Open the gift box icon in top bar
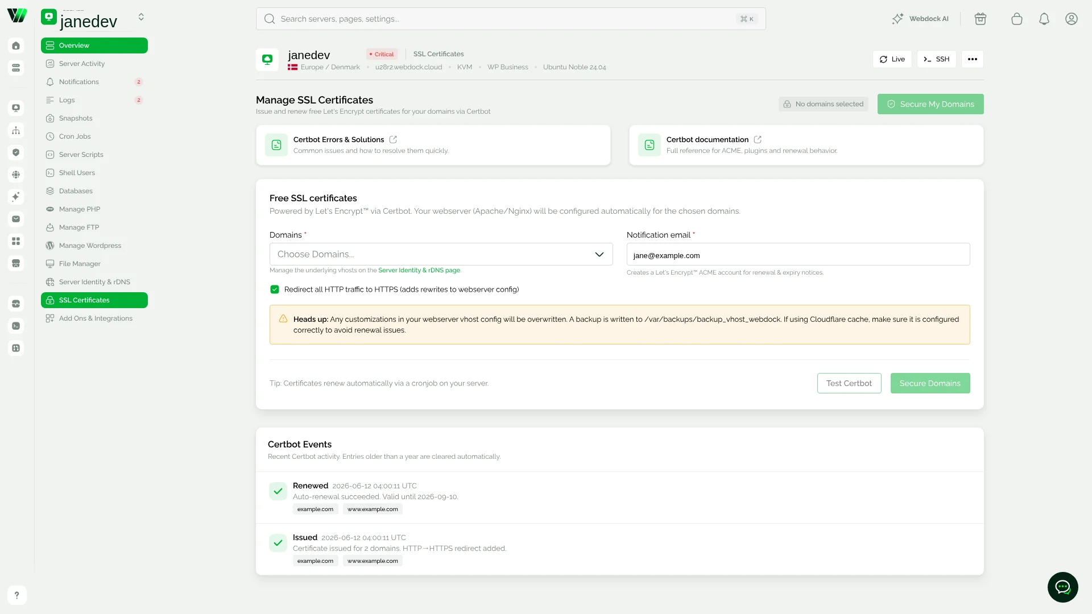Image resolution: width=1092 pixels, height=614 pixels. [x=981, y=19]
